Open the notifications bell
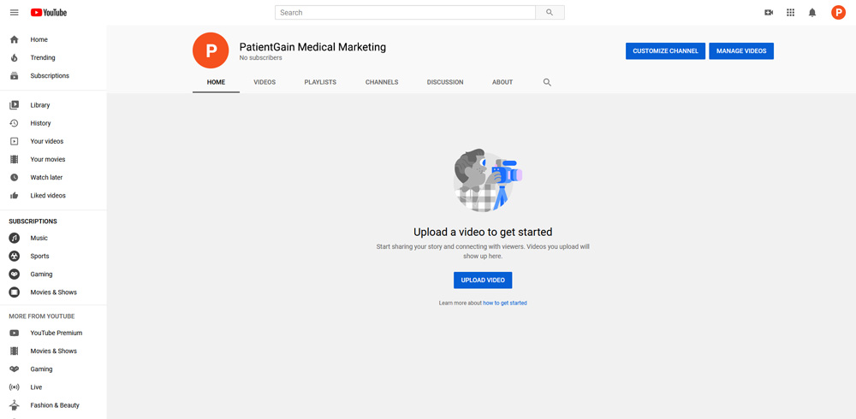This screenshot has width=856, height=419. [x=812, y=13]
